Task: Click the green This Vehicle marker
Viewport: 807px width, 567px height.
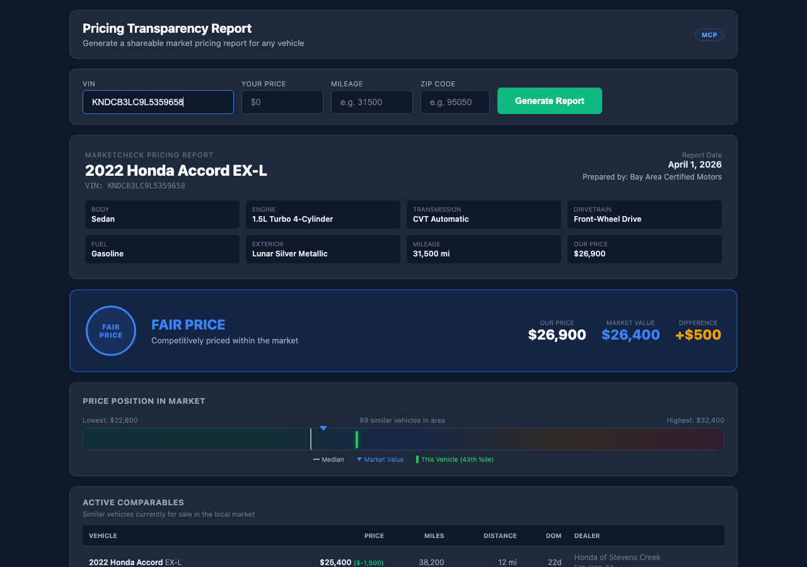Action: 357,439
